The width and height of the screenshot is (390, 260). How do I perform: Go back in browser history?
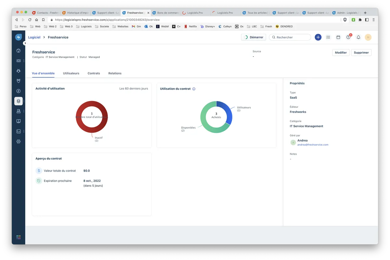(17, 19)
